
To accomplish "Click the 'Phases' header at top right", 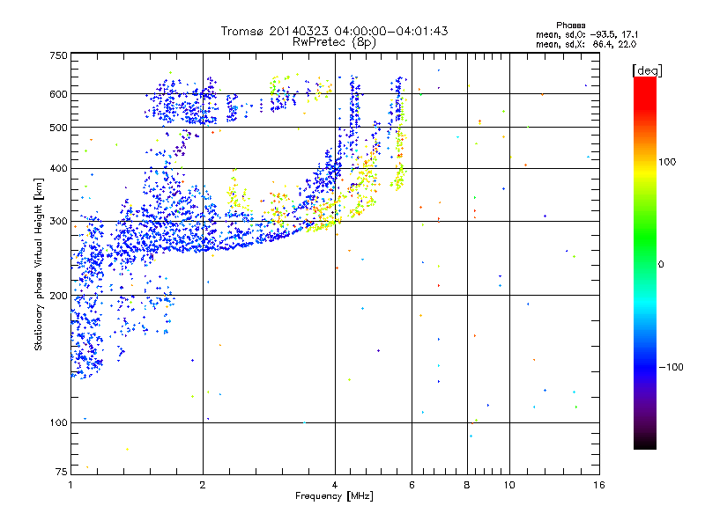I will click(570, 26).
